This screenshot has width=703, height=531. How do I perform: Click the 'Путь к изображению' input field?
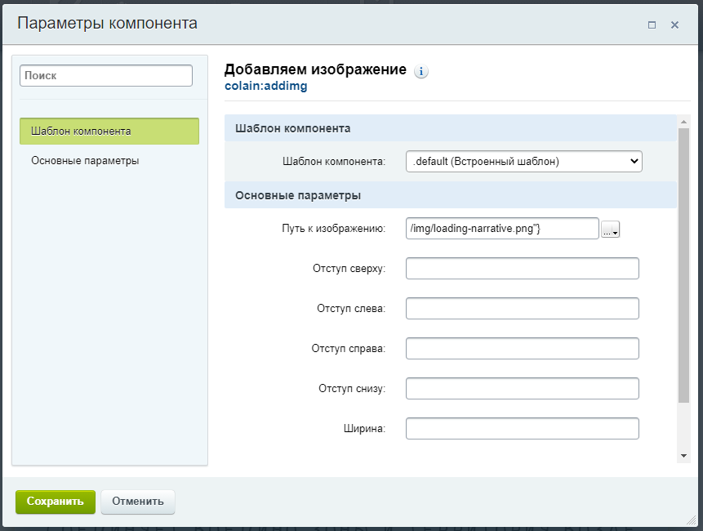[502, 229]
